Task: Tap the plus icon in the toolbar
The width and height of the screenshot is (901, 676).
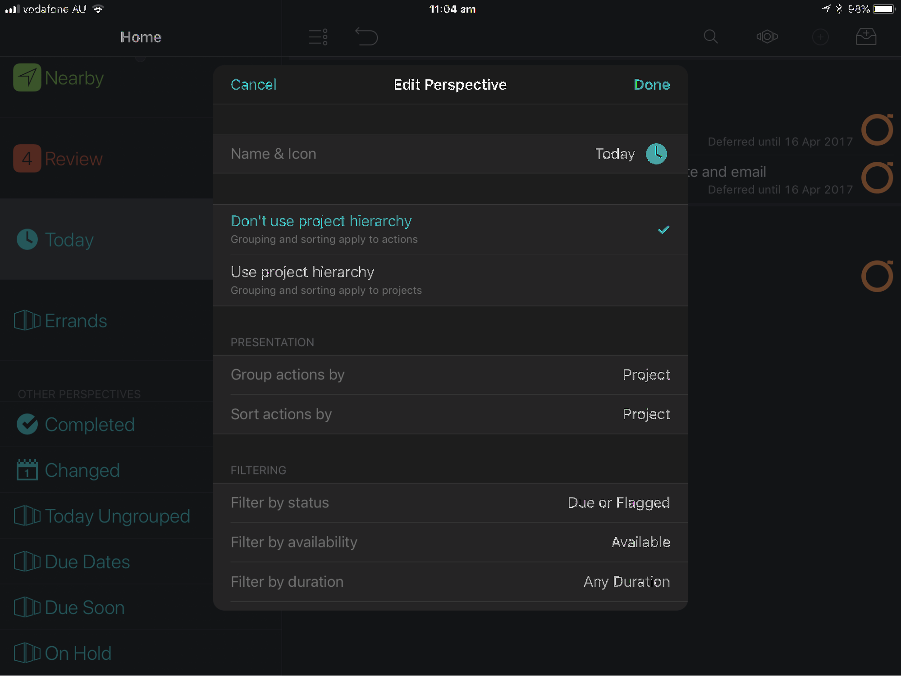Action: tap(820, 37)
